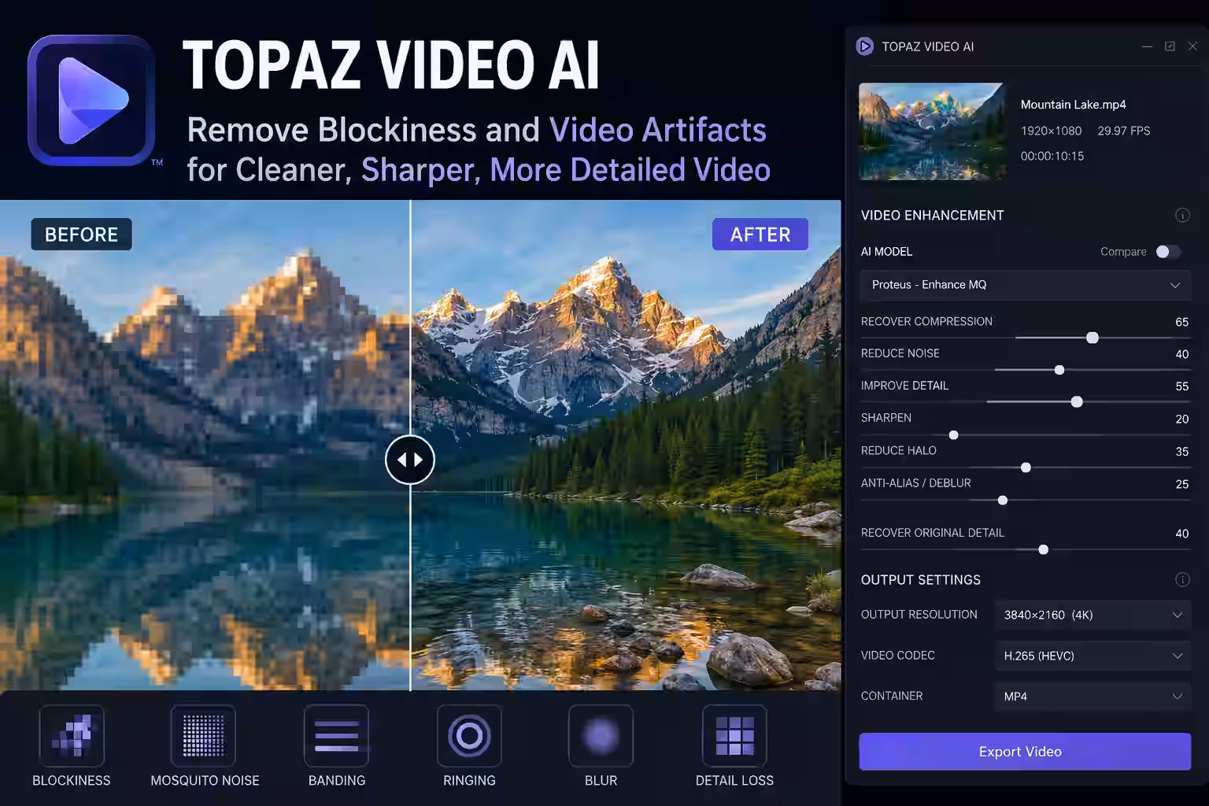The image size is (1209, 806).
Task: Select the Ringing artifact icon
Action: coord(469,736)
